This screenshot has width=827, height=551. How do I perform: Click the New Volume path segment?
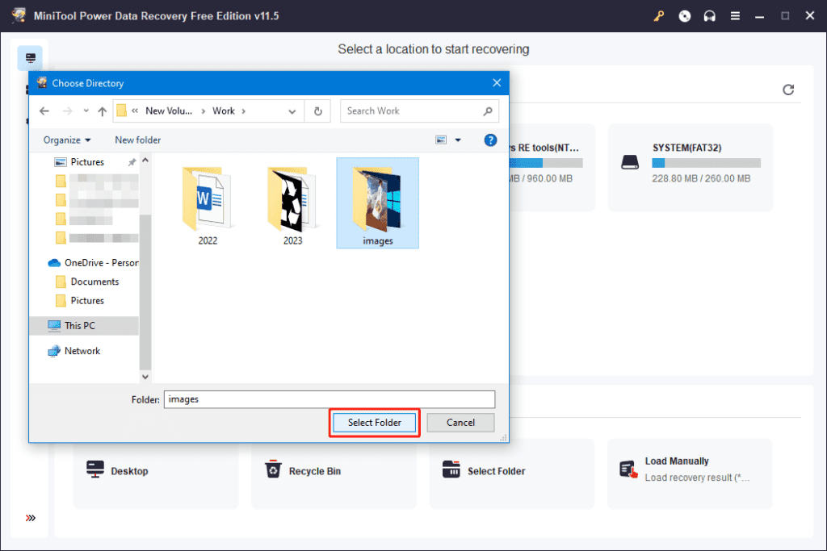[169, 111]
